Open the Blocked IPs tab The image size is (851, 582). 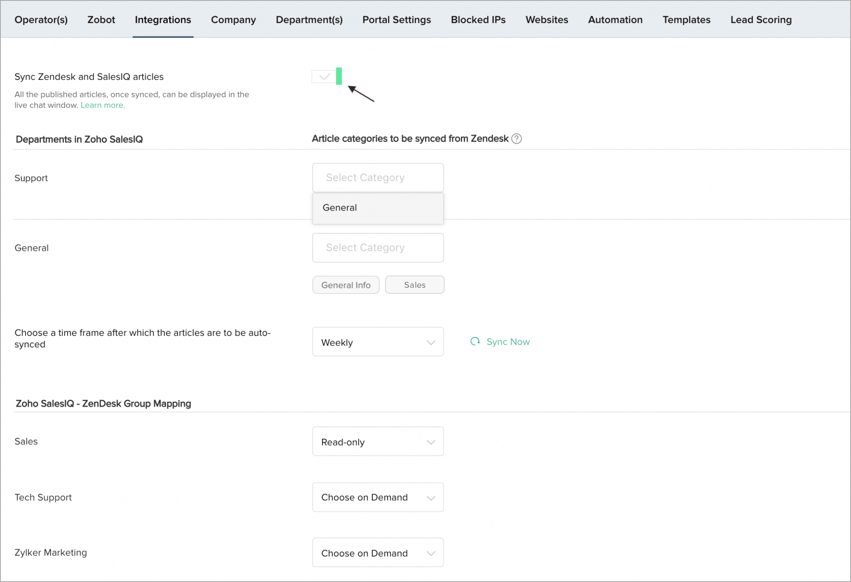point(478,20)
